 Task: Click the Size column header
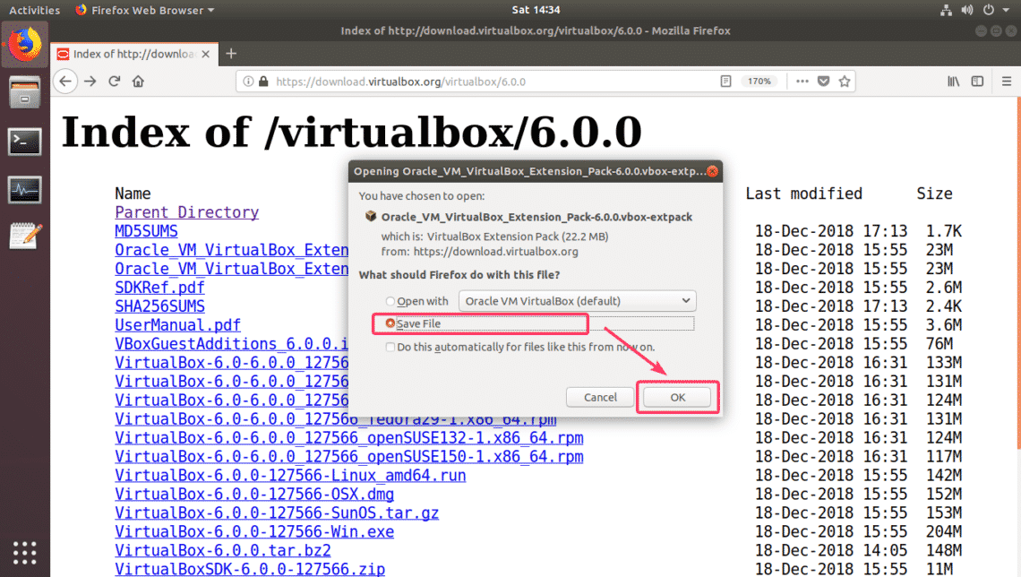(x=934, y=194)
